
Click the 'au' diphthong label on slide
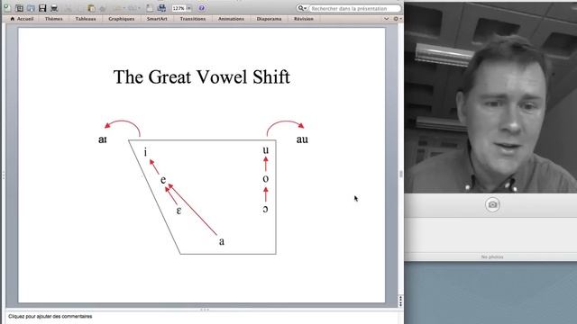(x=302, y=139)
